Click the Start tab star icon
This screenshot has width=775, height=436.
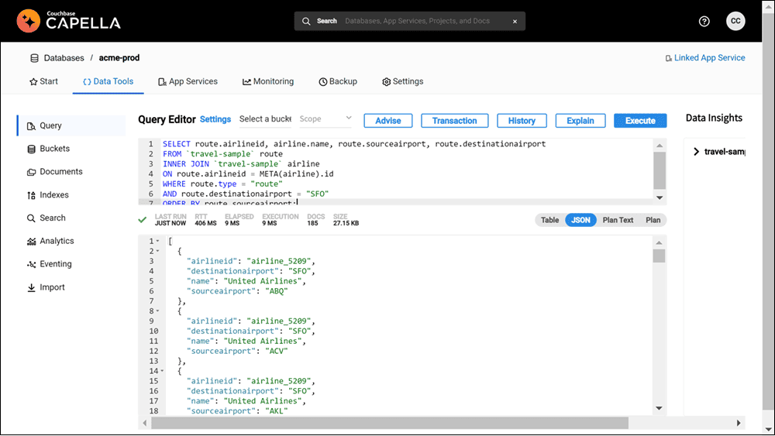pos(33,82)
